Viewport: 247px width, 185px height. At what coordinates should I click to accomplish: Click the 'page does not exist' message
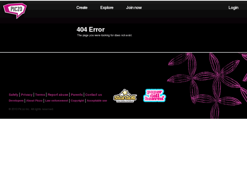pos(104,35)
